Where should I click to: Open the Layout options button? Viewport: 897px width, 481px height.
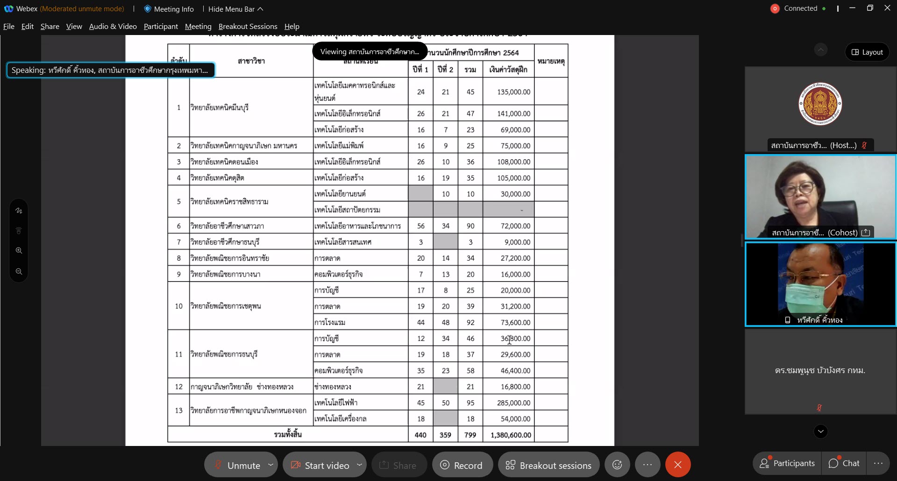[x=867, y=52]
